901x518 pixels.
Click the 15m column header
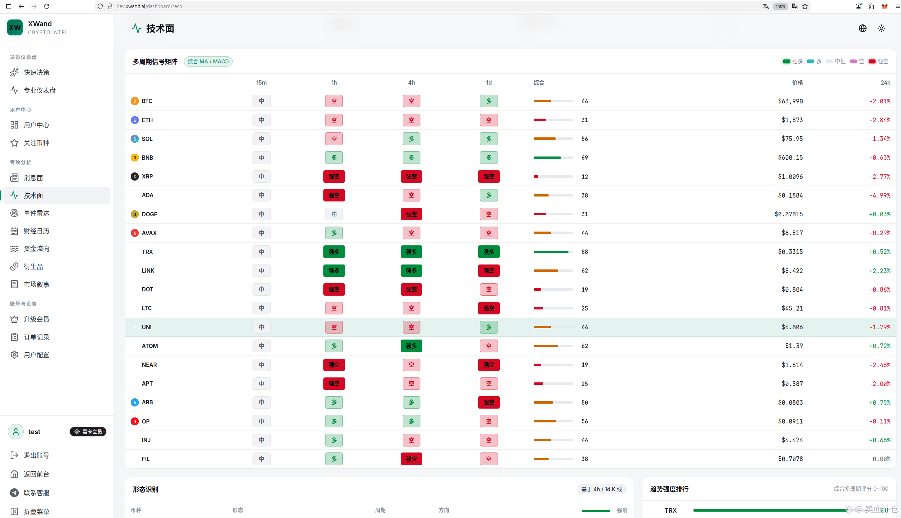(x=261, y=82)
